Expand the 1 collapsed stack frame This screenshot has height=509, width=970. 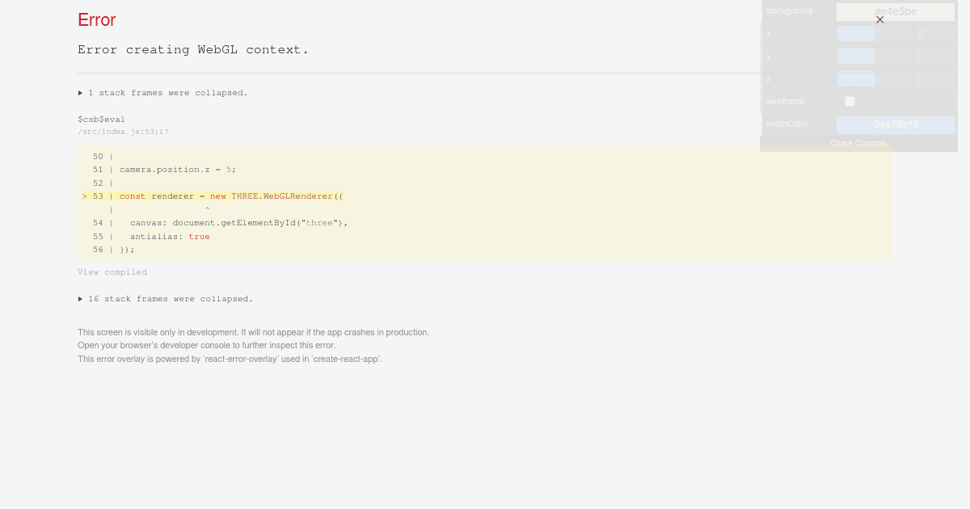pyautogui.click(x=162, y=93)
